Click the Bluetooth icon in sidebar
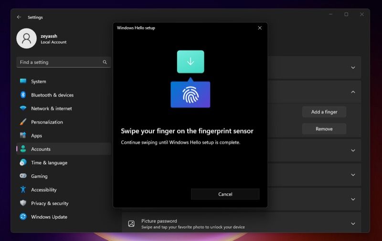 23,95
